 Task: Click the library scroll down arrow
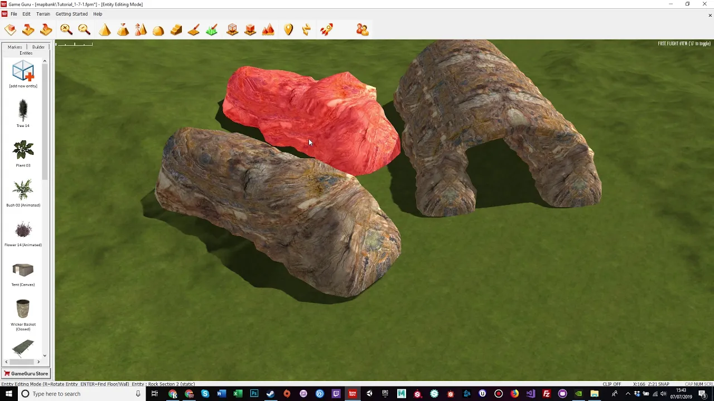coord(45,355)
